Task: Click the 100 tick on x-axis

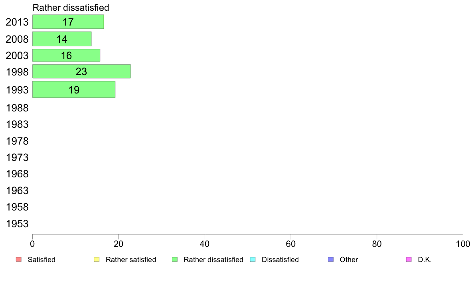Action: point(463,243)
